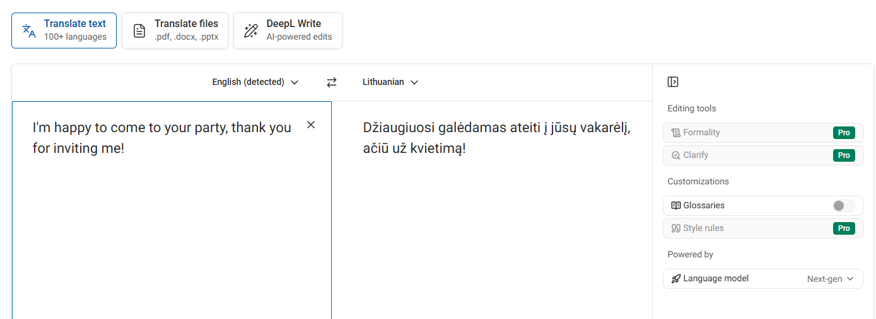Viewport: 876px width, 319px height.
Task: Click the DeepL Write magic pen icon
Action: 251,31
